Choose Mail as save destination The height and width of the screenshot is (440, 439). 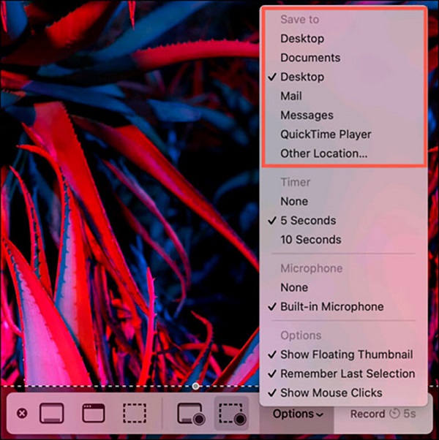click(x=290, y=96)
